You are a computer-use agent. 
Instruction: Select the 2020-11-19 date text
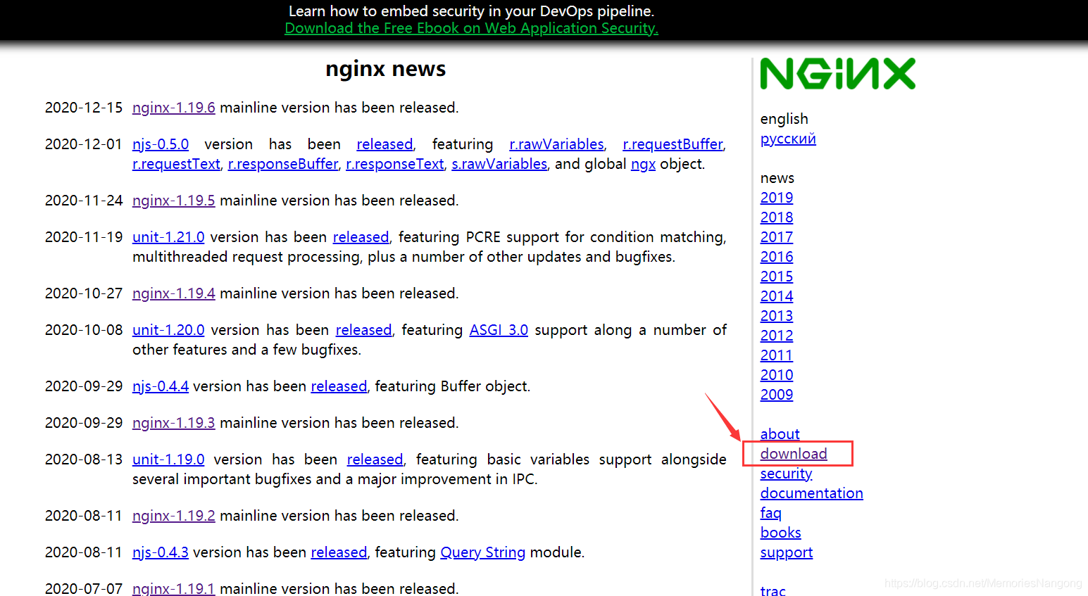click(84, 237)
